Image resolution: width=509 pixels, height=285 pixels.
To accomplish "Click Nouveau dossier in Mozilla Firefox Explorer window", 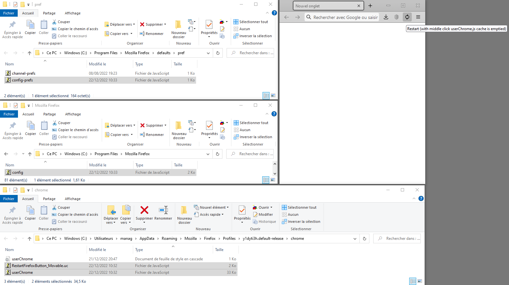I will pyautogui.click(x=179, y=130).
